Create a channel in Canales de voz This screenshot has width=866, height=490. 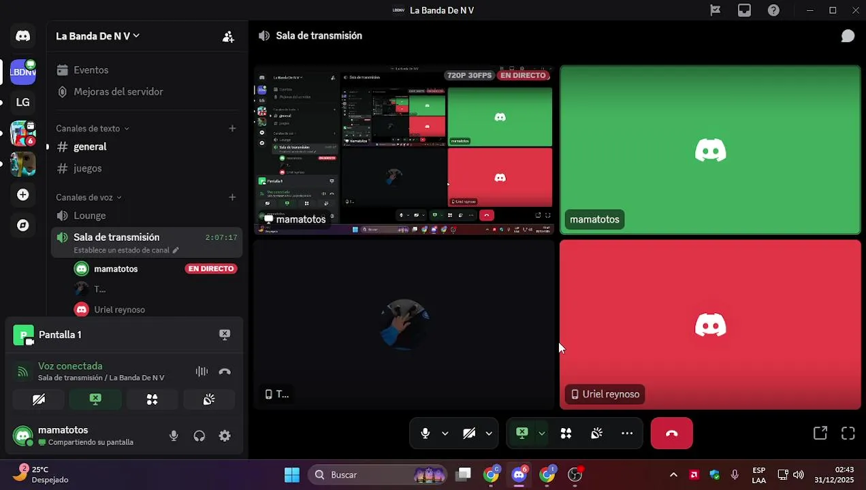pyautogui.click(x=232, y=197)
